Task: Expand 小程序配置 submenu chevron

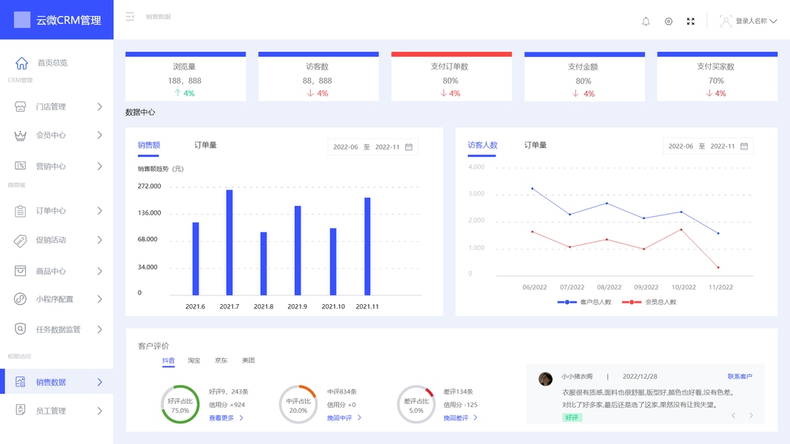Action: (100, 299)
